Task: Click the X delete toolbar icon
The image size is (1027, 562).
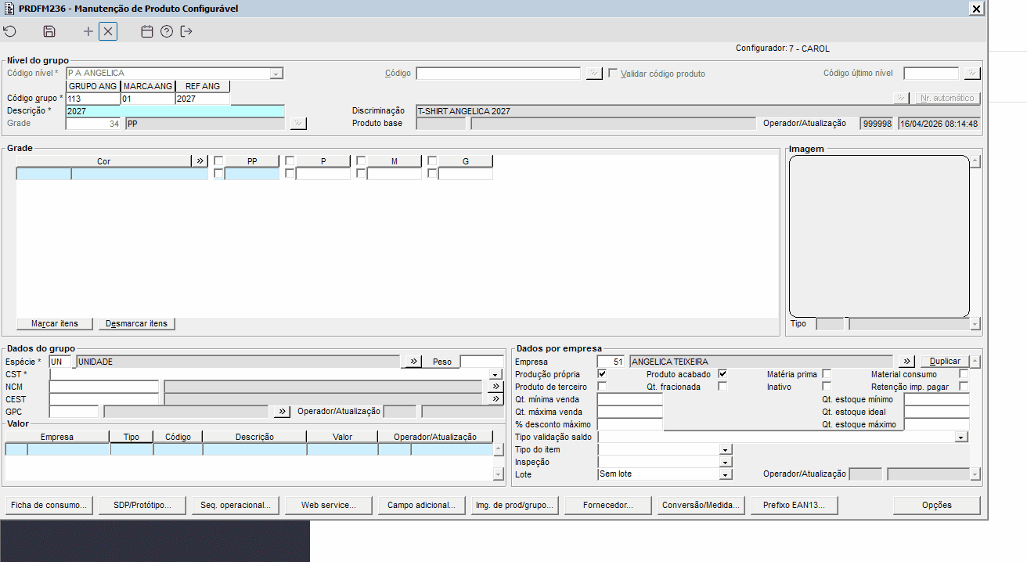Action: pyautogui.click(x=108, y=31)
